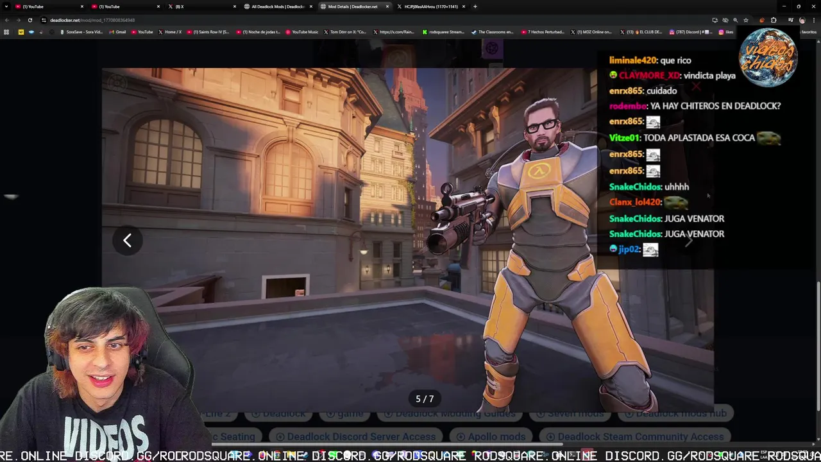Screen dimensions: 821x462
Task: Bookmark this page with the star icon
Action: (745, 20)
